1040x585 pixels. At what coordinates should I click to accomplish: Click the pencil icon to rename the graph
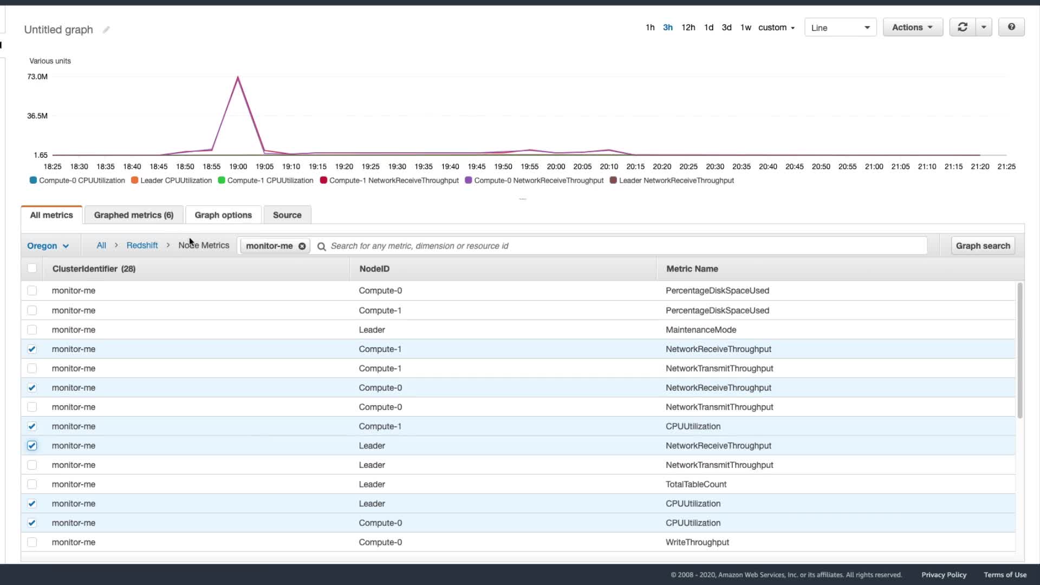(x=106, y=30)
